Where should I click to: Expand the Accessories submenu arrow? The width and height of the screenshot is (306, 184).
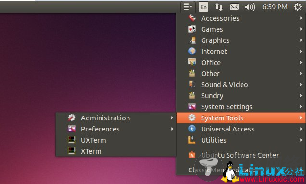point(301,18)
